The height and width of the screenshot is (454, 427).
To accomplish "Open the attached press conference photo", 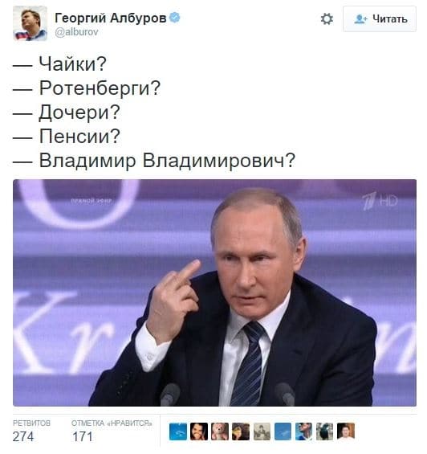I will coord(214,292).
